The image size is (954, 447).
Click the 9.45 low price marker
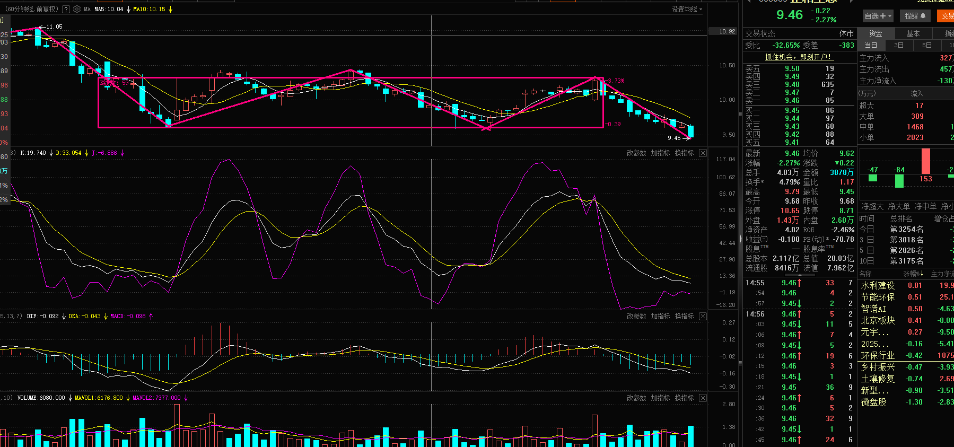pos(674,138)
